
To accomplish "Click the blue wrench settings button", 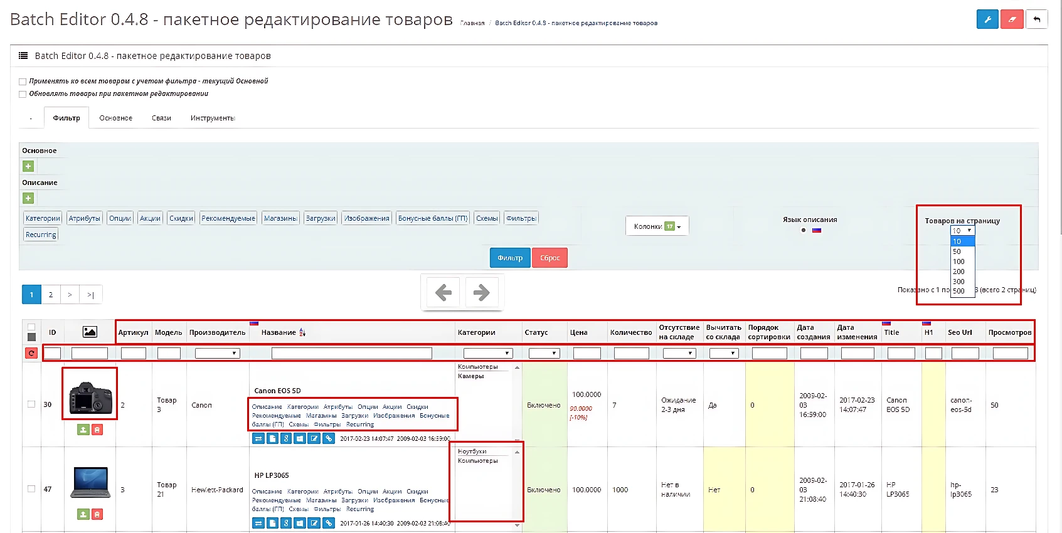I will pyautogui.click(x=987, y=19).
